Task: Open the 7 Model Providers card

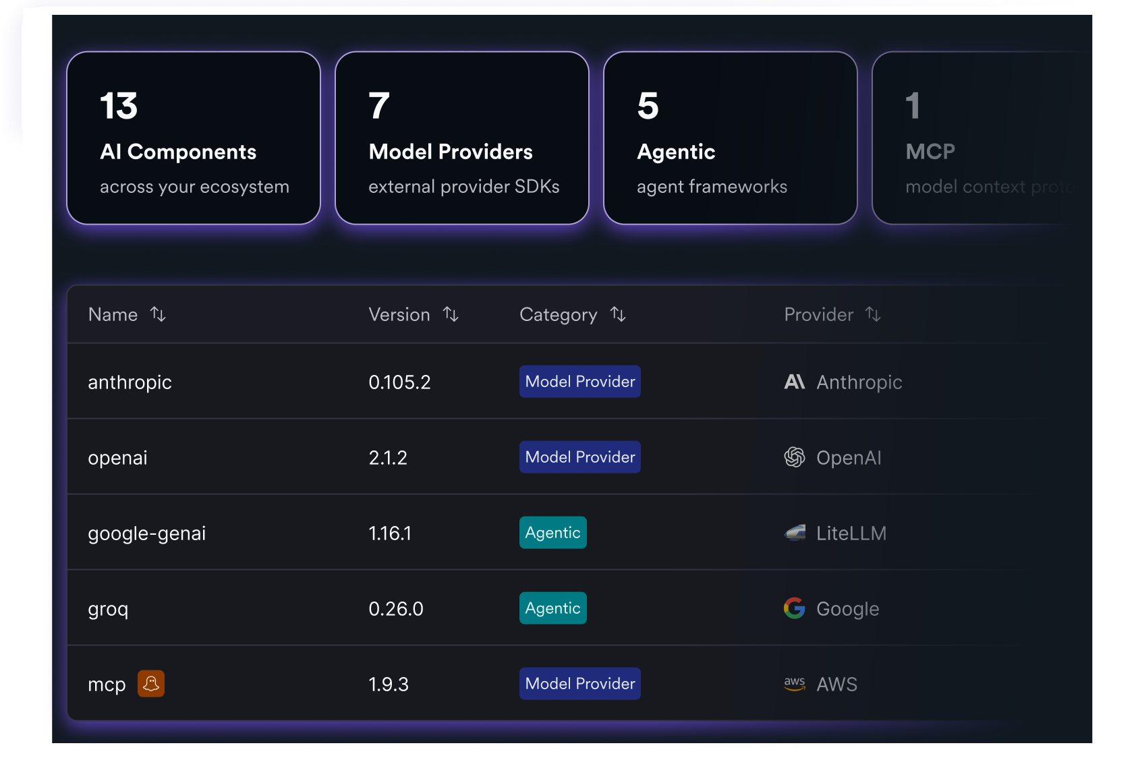Action: 462,138
